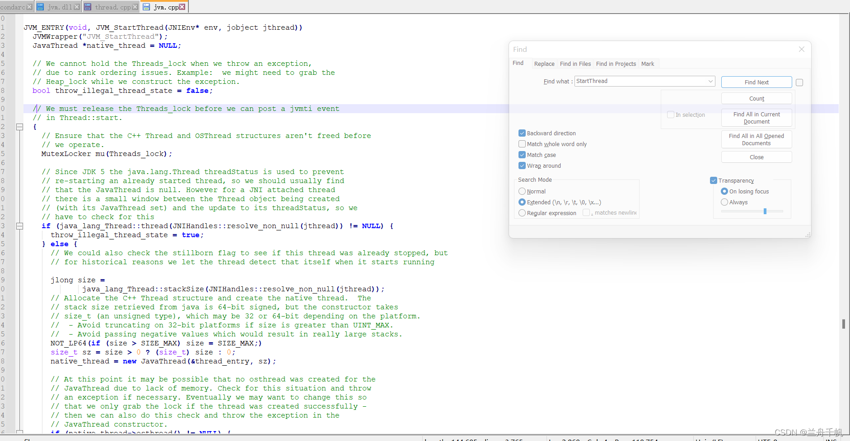Choose transparency On losing focus
The height and width of the screenshot is (441, 850).
point(724,191)
